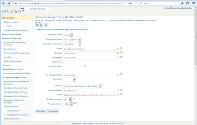Edit Staatsangehörigkeit with pencil icon
The image size is (197, 125).
pyautogui.click(x=118, y=75)
